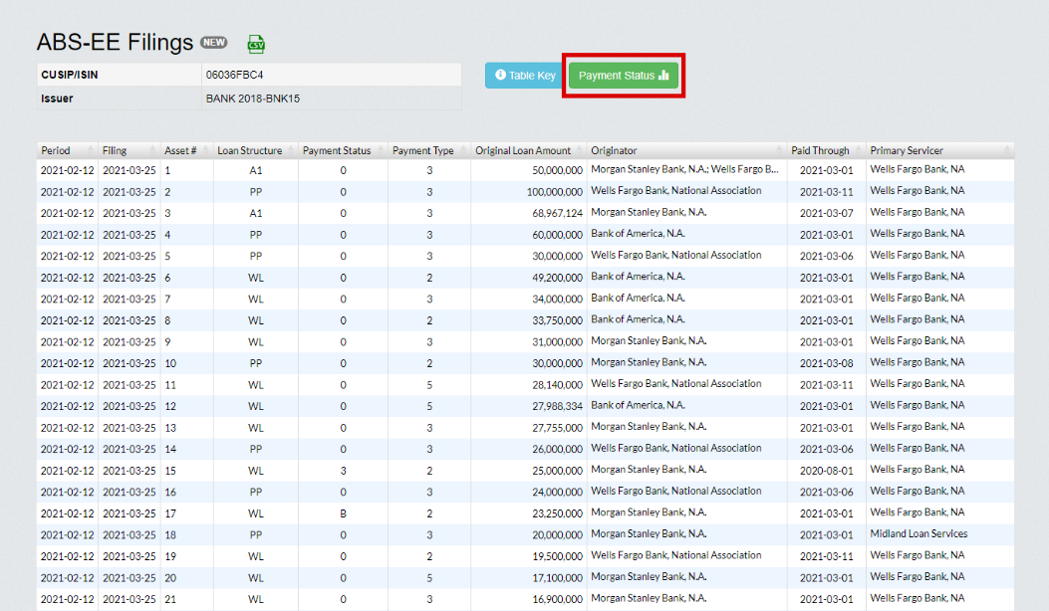
Task: Click payment status B in asset 17 row
Action: click(343, 512)
